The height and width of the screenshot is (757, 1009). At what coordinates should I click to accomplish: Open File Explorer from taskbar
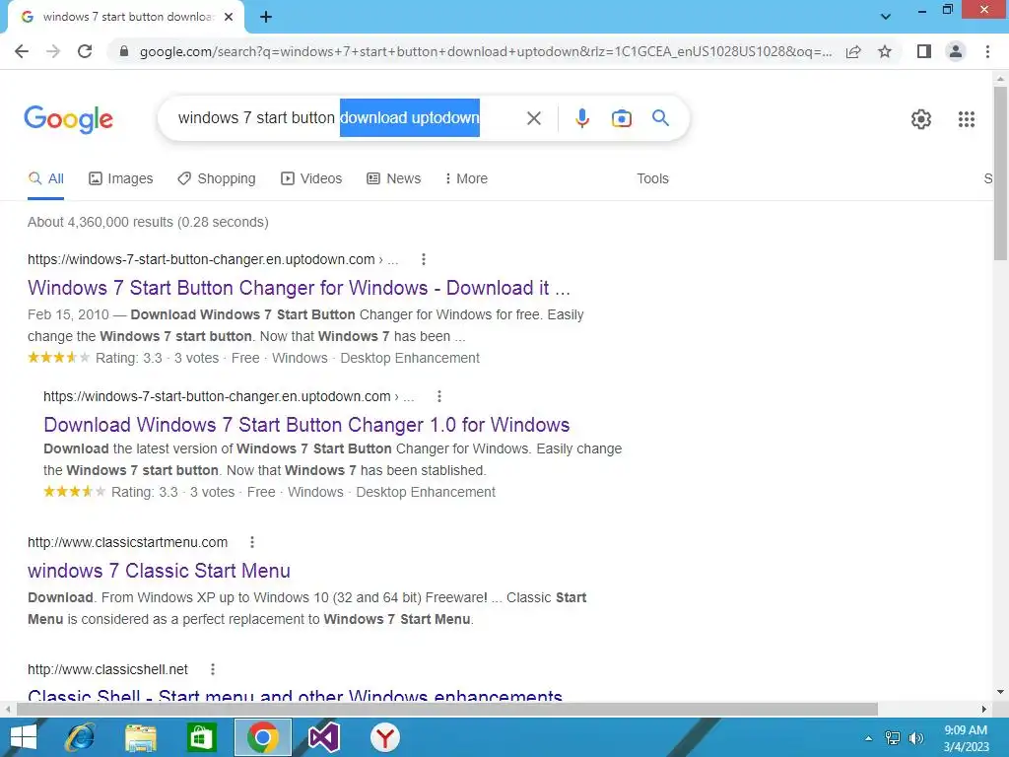pyautogui.click(x=141, y=737)
